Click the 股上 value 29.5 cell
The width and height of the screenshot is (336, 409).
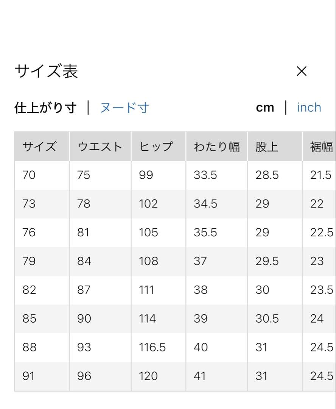pos(267,261)
